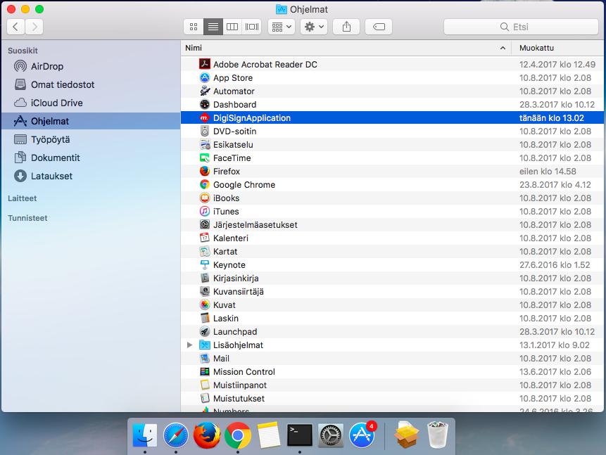Open System Preferences from the Dock
Viewport: 606px width, 455px height.
(330, 435)
